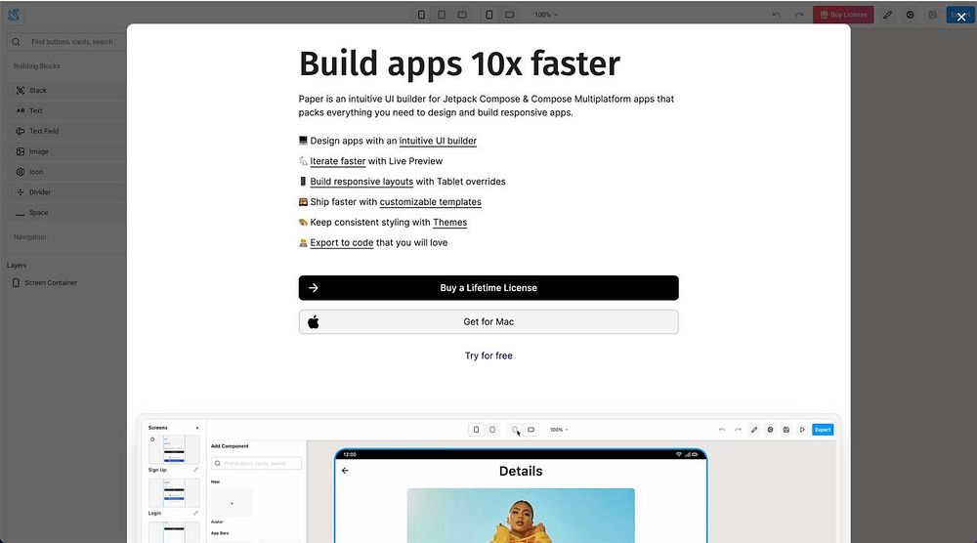Click the undo arrow in the editor toolbar
Screen dimensions: 977x543
(777, 15)
